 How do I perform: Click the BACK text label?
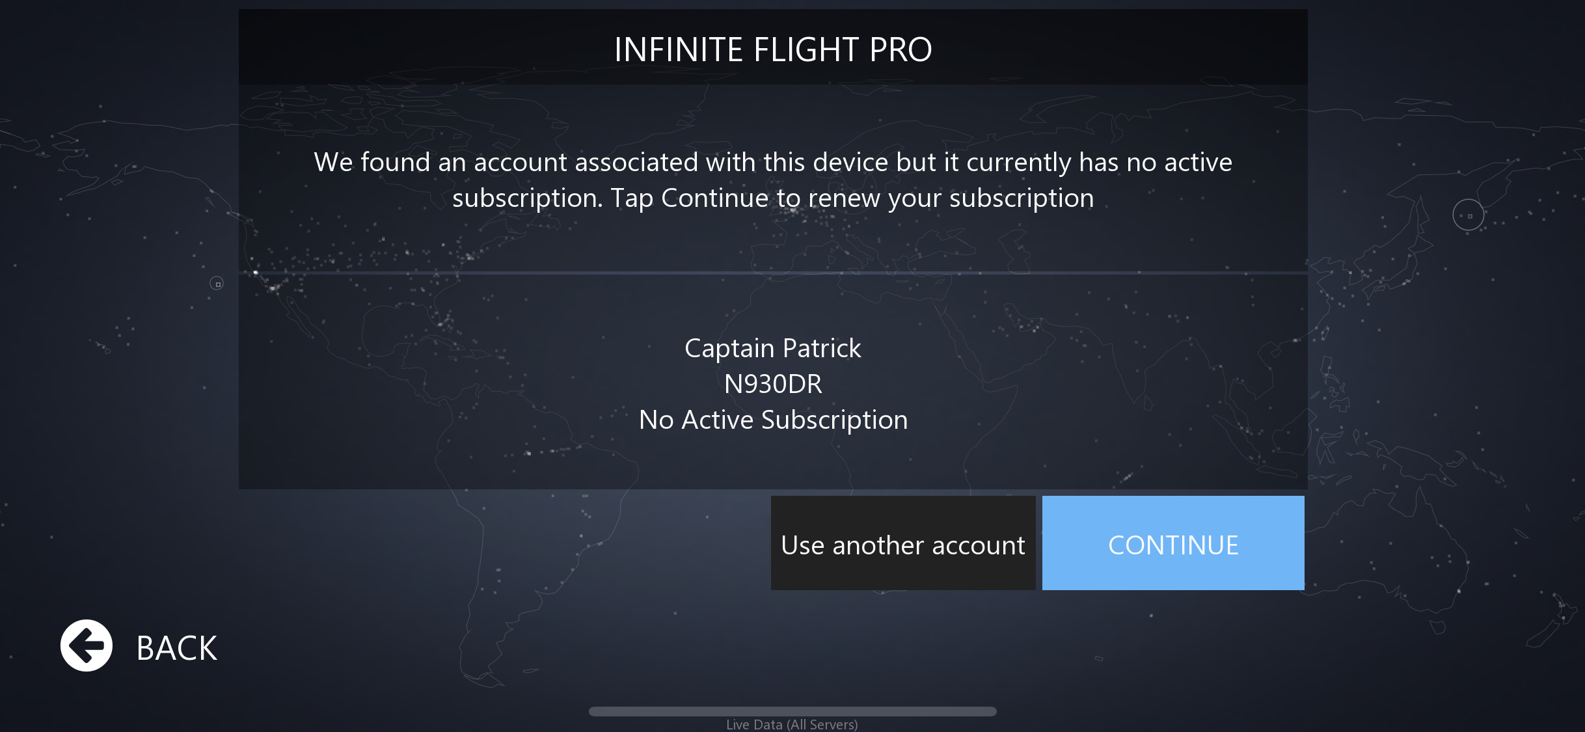click(x=176, y=648)
